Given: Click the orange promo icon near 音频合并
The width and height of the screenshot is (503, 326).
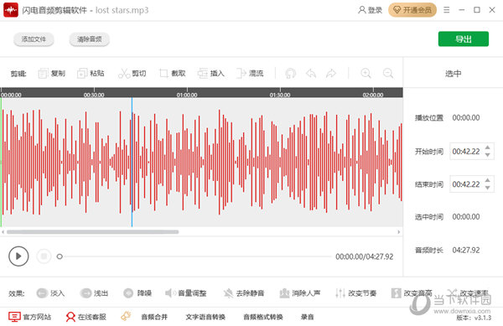Looking at the screenshot, I should point(126,316).
